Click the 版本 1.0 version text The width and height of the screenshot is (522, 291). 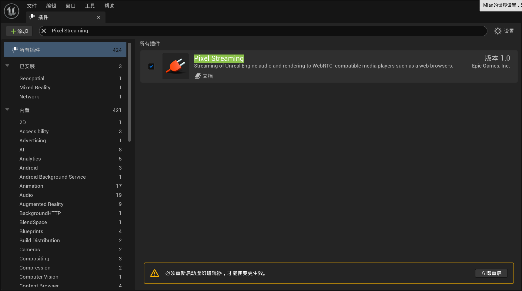[x=497, y=58]
